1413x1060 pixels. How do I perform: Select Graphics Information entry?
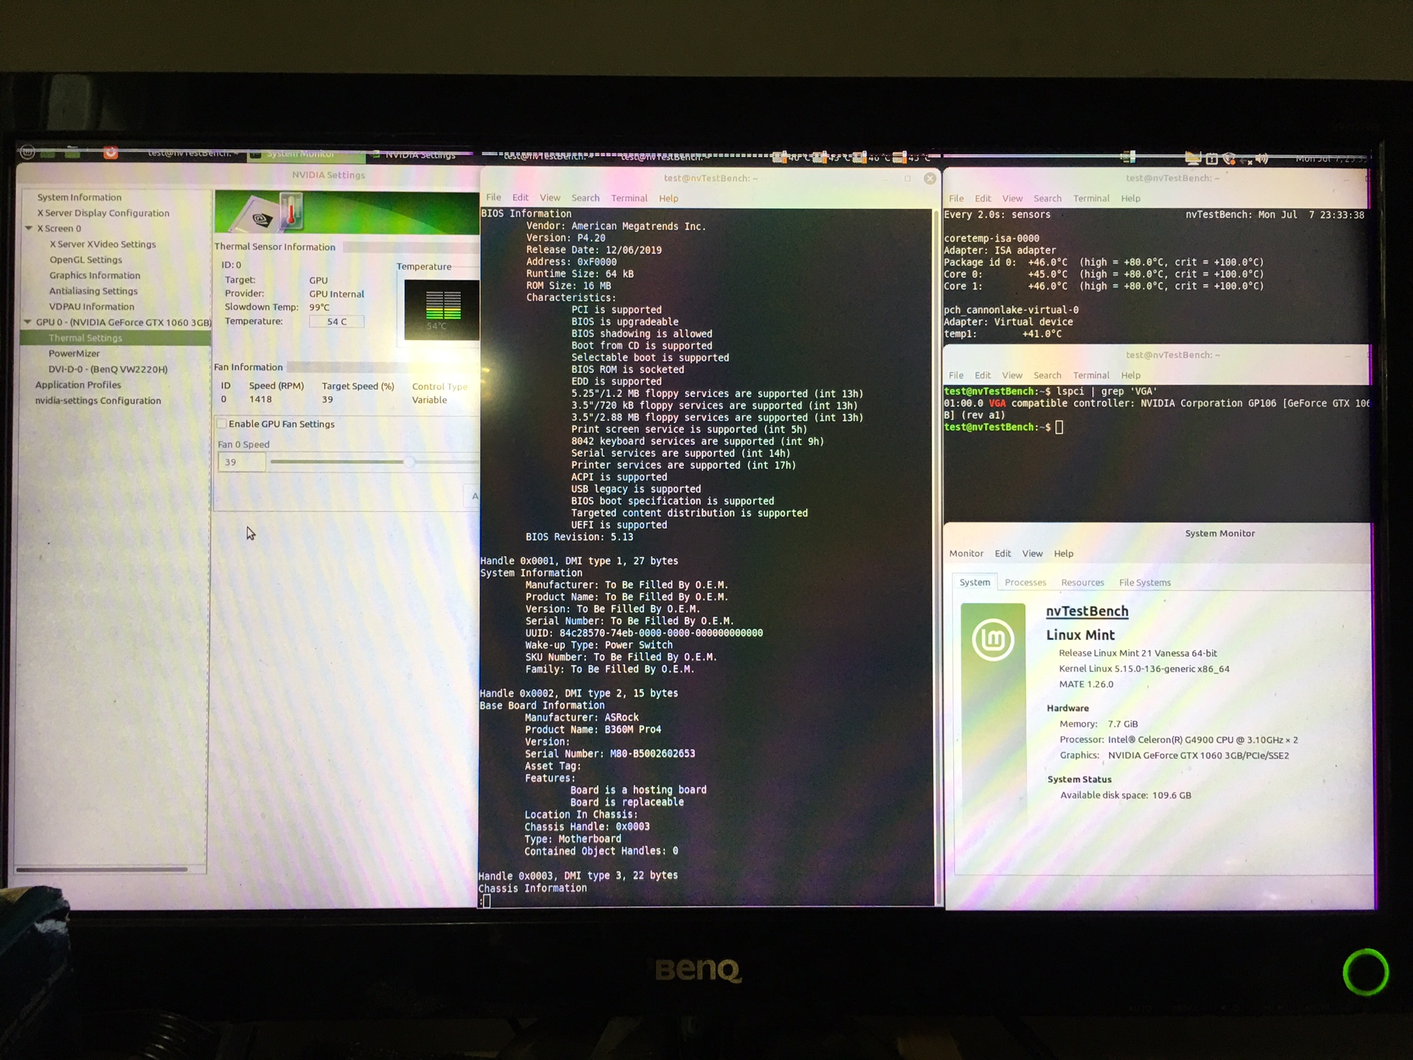95,275
